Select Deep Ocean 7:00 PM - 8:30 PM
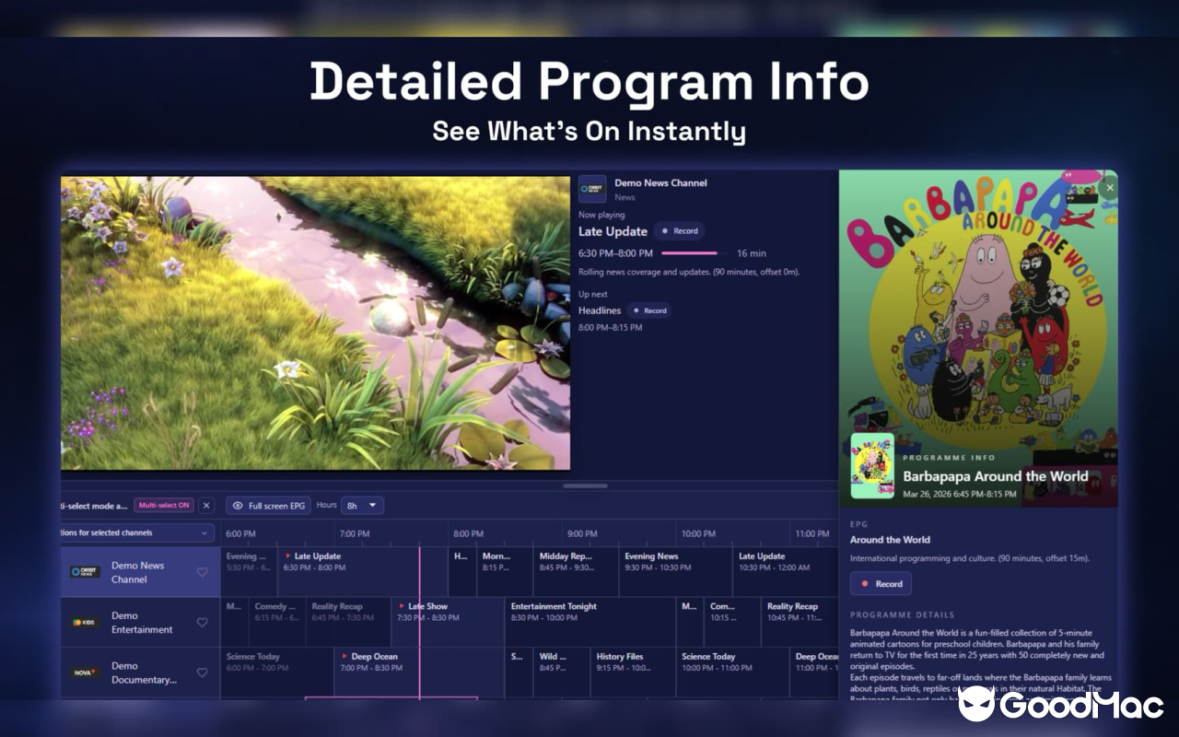This screenshot has width=1179, height=737. pyautogui.click(x=419, y=673)
